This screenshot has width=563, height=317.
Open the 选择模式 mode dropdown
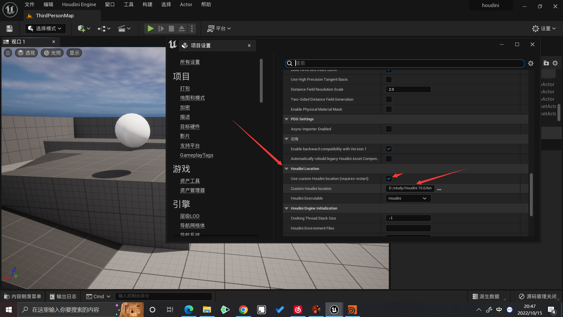click(45, 28)
